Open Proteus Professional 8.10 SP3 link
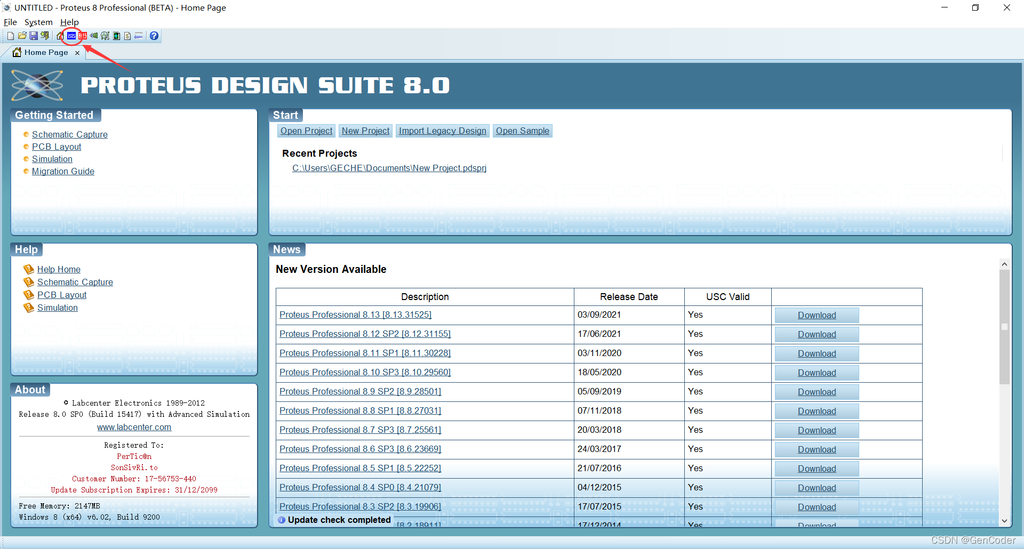The height and width of the screenshot is (549, 1024). tap(365, 372)
